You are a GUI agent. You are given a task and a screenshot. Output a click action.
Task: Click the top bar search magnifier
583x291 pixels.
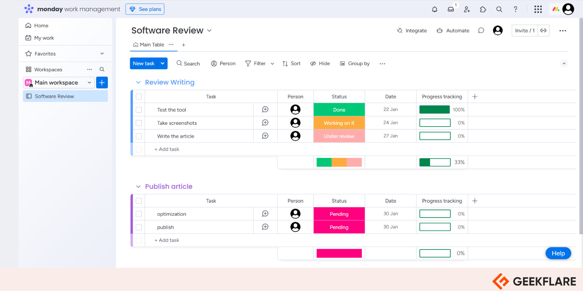coord(499,9)
